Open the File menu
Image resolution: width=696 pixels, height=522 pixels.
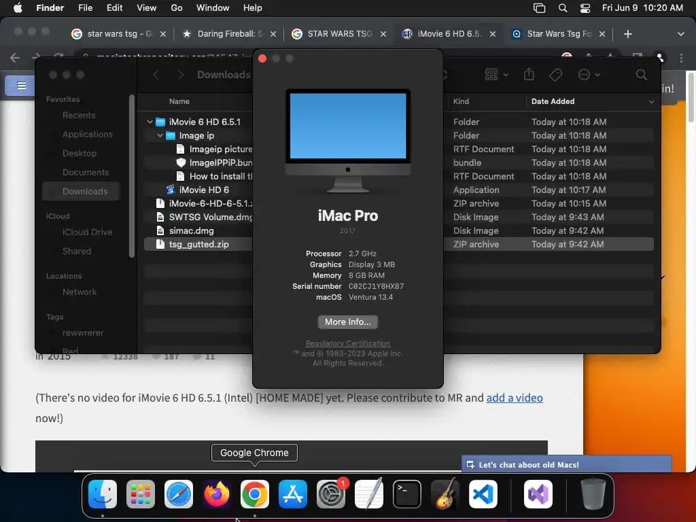click(85, 8)
